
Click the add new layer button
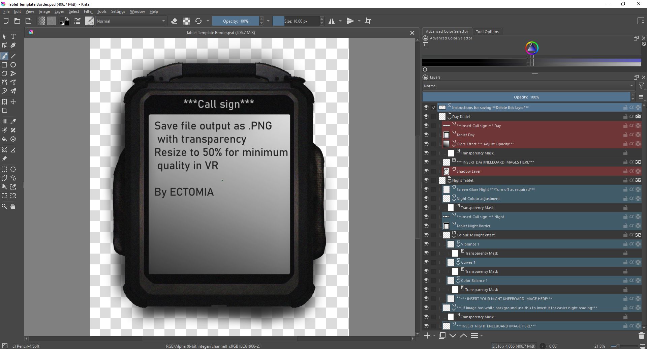427,336
